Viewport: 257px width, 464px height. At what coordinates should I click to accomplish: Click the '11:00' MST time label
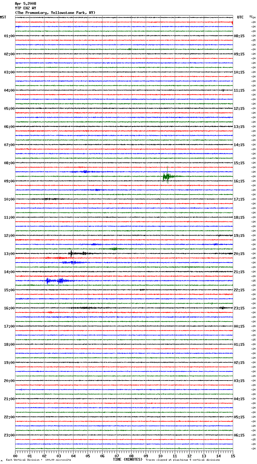click(9, 217)
